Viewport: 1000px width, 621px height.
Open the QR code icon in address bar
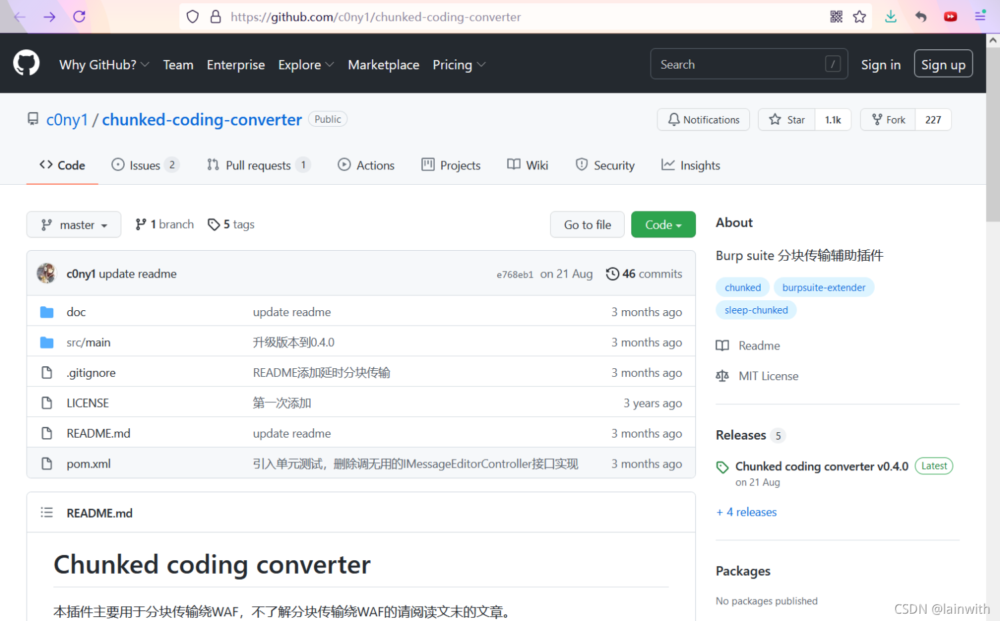coord(836,17)
